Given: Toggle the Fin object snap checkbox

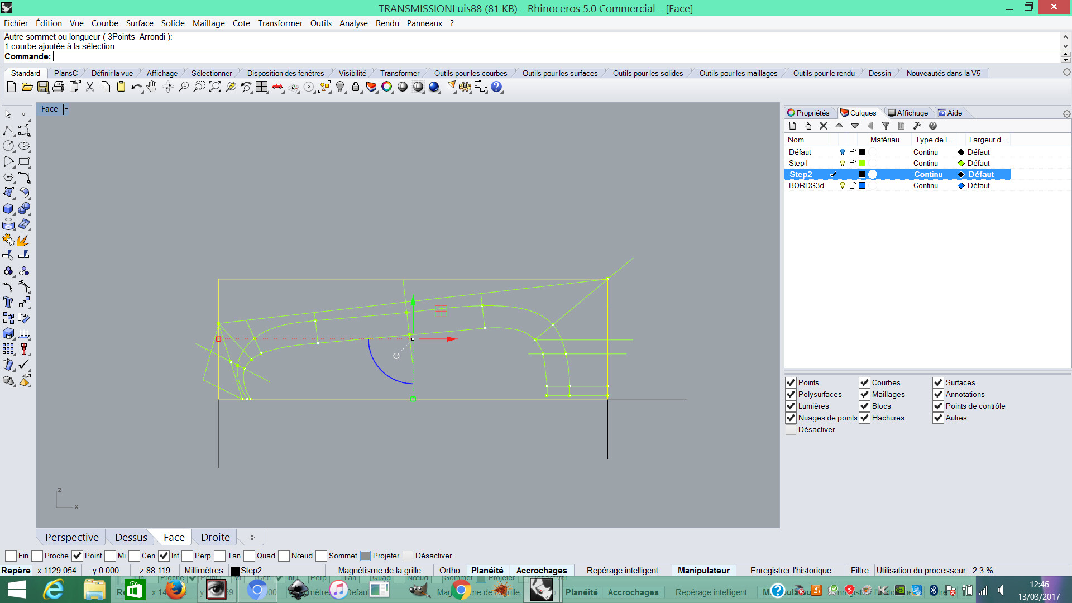Looking at the screenshot, I should click(x=11, y=556).
